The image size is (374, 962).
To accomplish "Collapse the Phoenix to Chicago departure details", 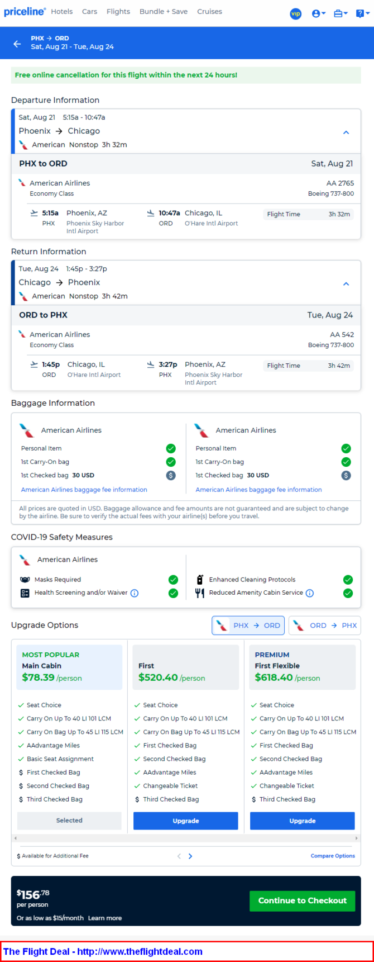I will click(x=346, y=132).
